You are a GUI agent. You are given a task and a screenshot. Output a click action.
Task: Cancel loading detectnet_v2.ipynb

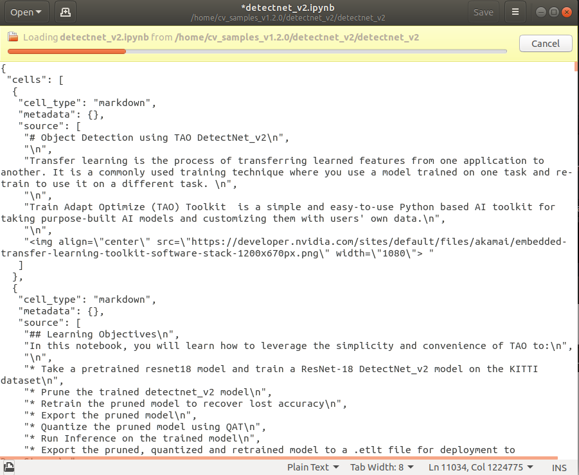click(x=546, y=44)
